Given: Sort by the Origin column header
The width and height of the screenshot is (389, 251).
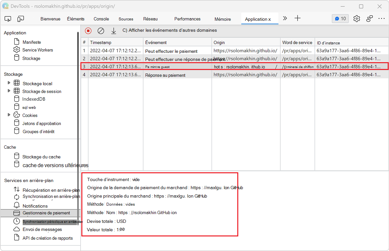Looking at the screenshot, I should coord(246,42).
